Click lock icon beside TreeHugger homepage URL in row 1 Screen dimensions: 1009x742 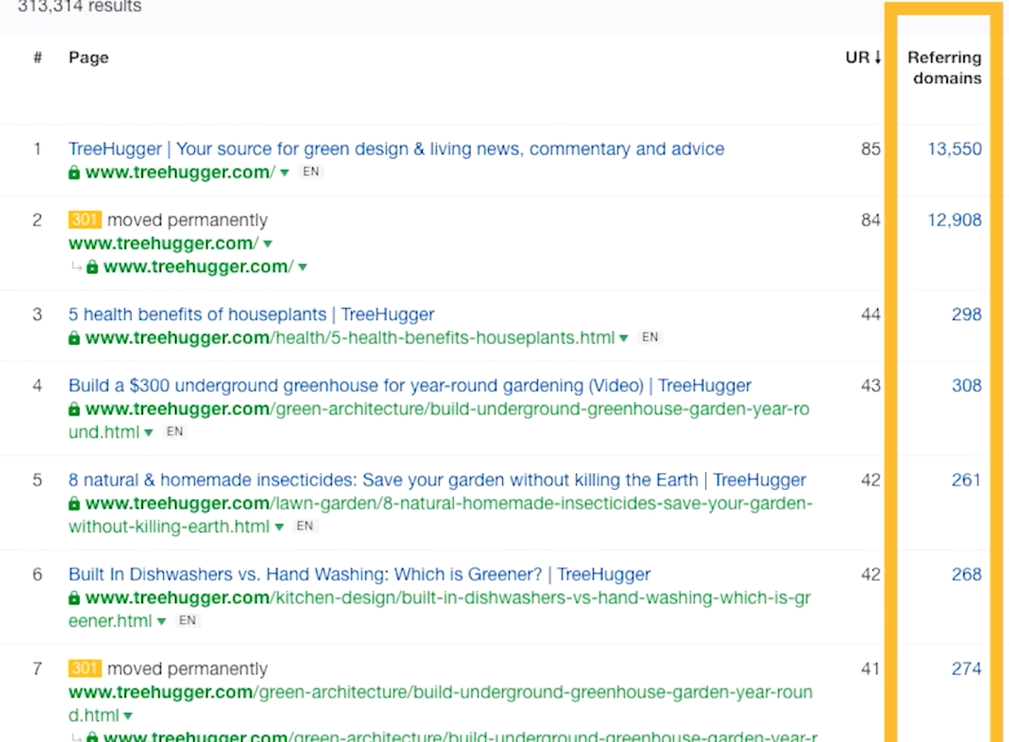[74, 172]
